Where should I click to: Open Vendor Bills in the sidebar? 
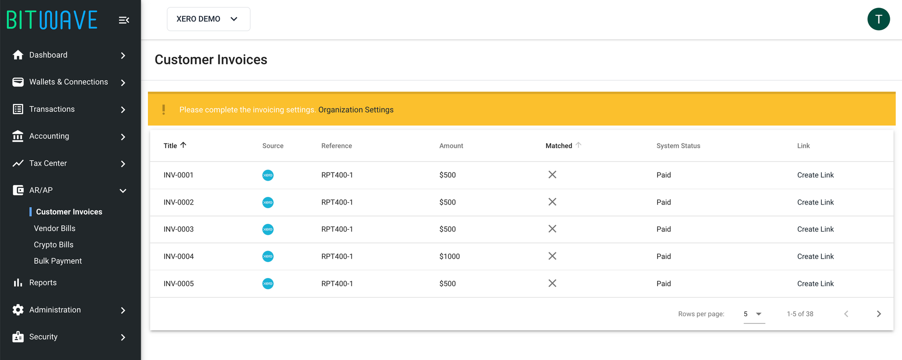(55, 228)
